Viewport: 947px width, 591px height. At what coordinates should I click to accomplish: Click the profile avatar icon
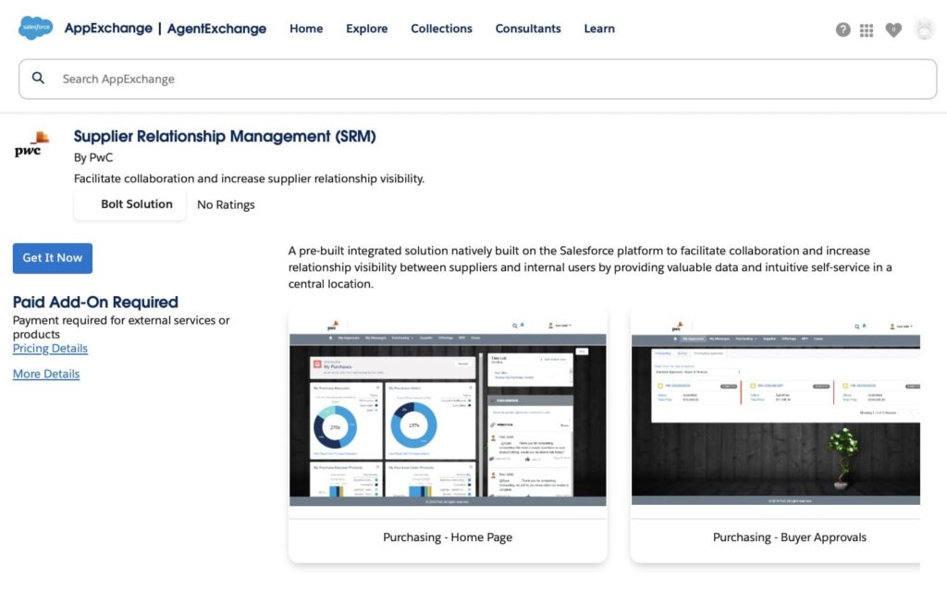coord(924,29)
